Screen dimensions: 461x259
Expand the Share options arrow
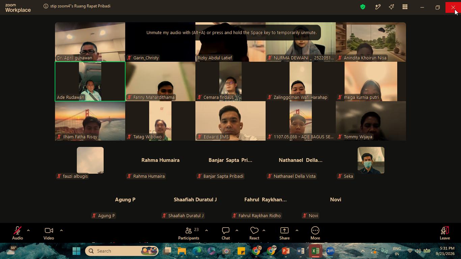(297, 230)
